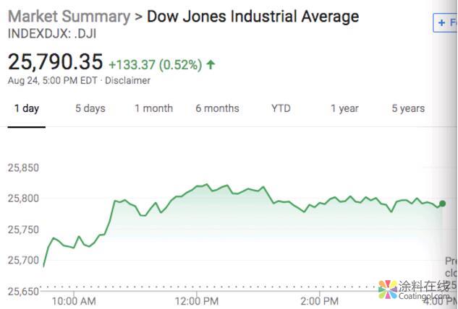Click the 25,790.35 index value
Screen dimensions: 458x309
[x=55, y=62]
